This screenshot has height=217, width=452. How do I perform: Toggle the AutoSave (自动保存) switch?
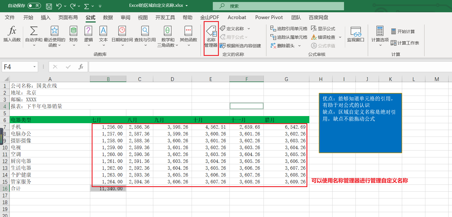click(x=34, y=6)
